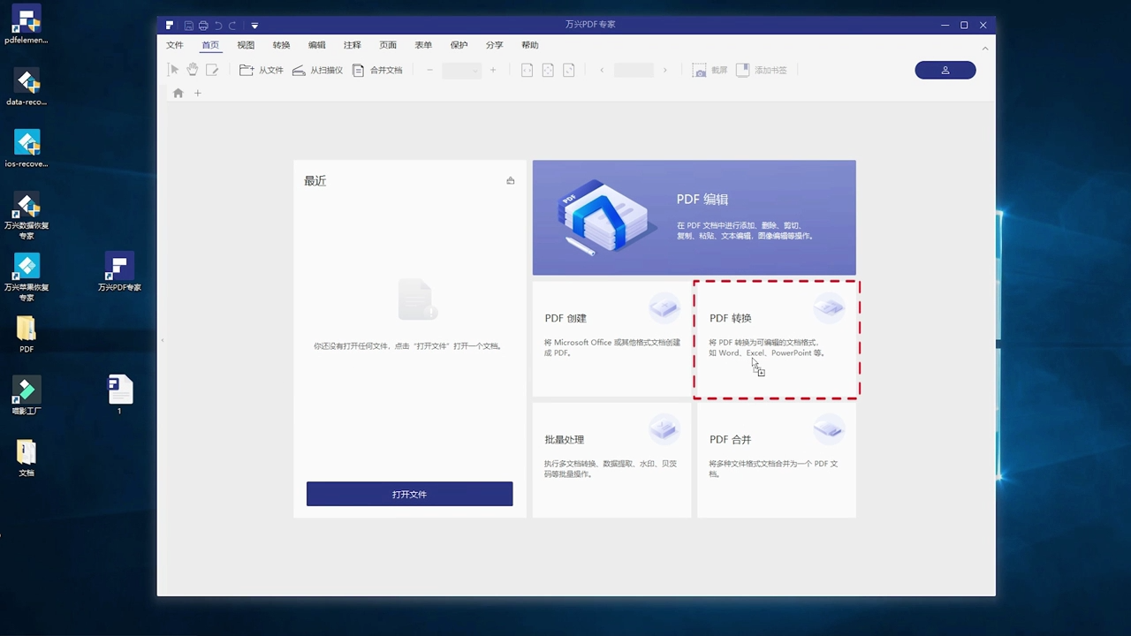The height and width of the screenshot is (636, 1131).
Task: Open the 视图 ribbon tab
Action: pos(246,45)
